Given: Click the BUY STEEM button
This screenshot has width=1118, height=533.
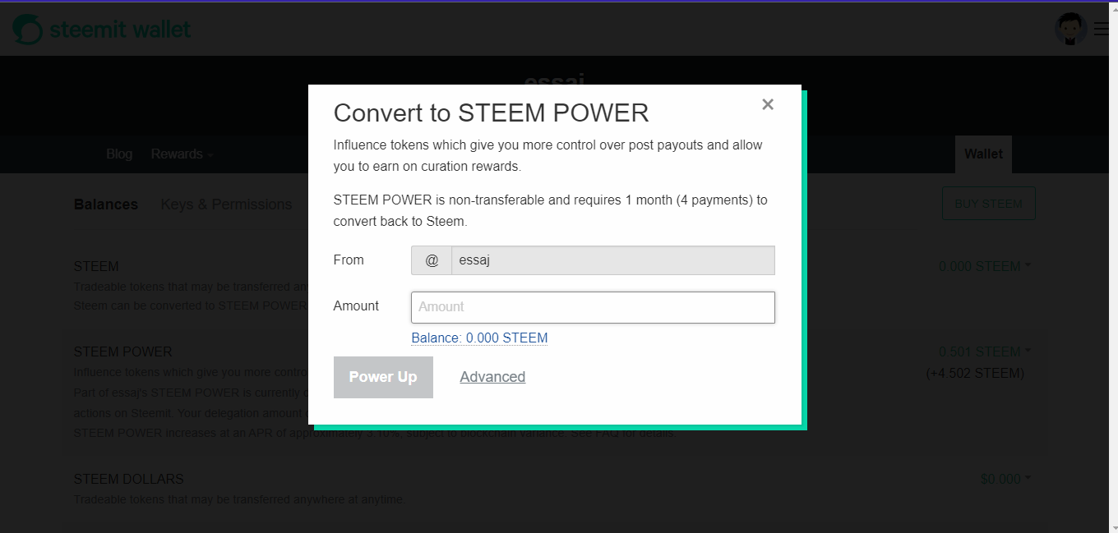Looking at the screenshot, I should click(x=988, y=204).
